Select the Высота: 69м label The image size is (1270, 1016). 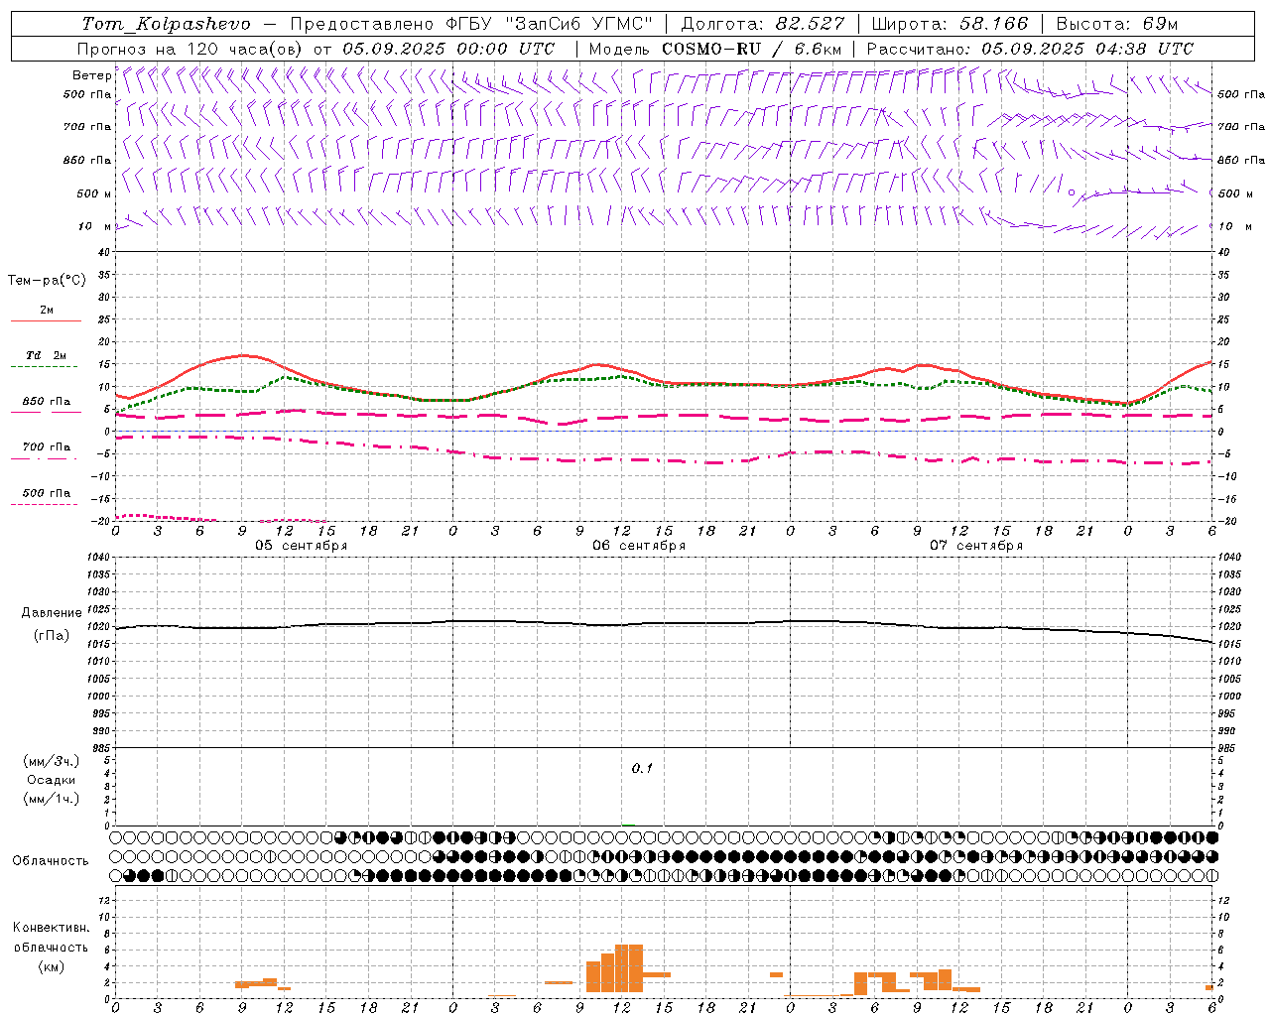(1116, 24)
